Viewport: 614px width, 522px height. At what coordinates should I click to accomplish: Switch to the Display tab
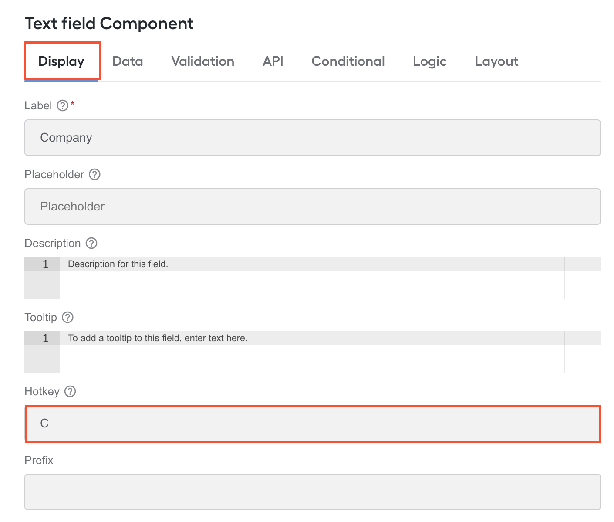click(61, 61)
